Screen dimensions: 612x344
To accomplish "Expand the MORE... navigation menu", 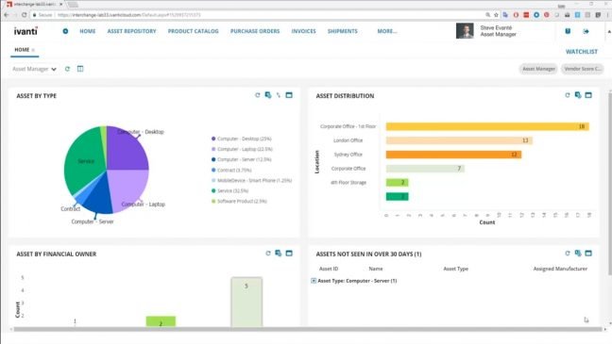I will coord(387,31).
